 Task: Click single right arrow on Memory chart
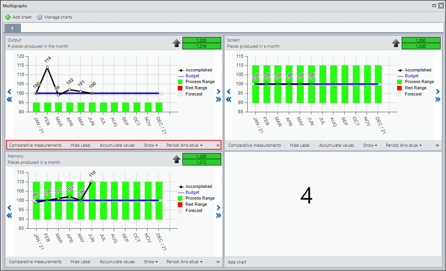pos(218,208)
